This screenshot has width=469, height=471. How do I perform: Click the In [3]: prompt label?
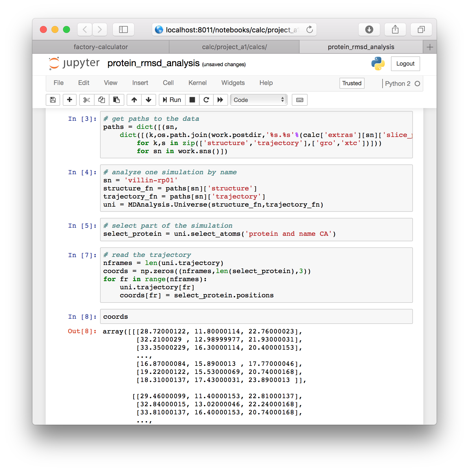(82, 119)
